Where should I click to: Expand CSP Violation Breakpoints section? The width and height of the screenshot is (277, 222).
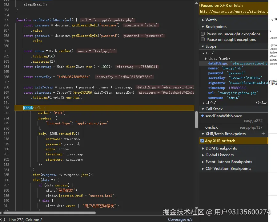[203, 169]
